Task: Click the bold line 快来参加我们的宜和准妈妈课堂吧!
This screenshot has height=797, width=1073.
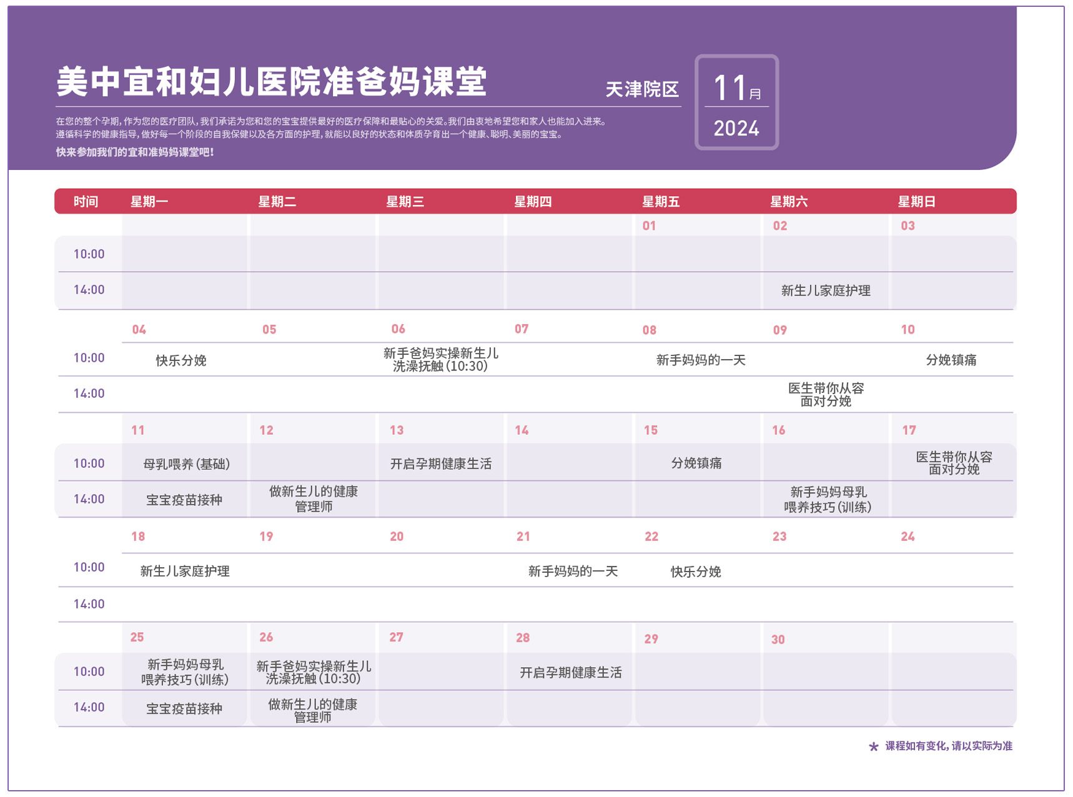Action: 135,152
